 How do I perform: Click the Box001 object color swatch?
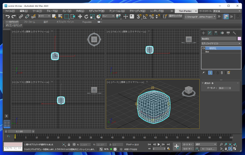pyautogui.click(x=239, y=39)
